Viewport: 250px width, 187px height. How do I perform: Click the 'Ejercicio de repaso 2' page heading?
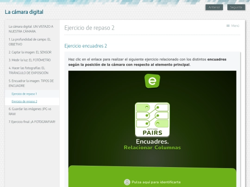pos(89,28)
